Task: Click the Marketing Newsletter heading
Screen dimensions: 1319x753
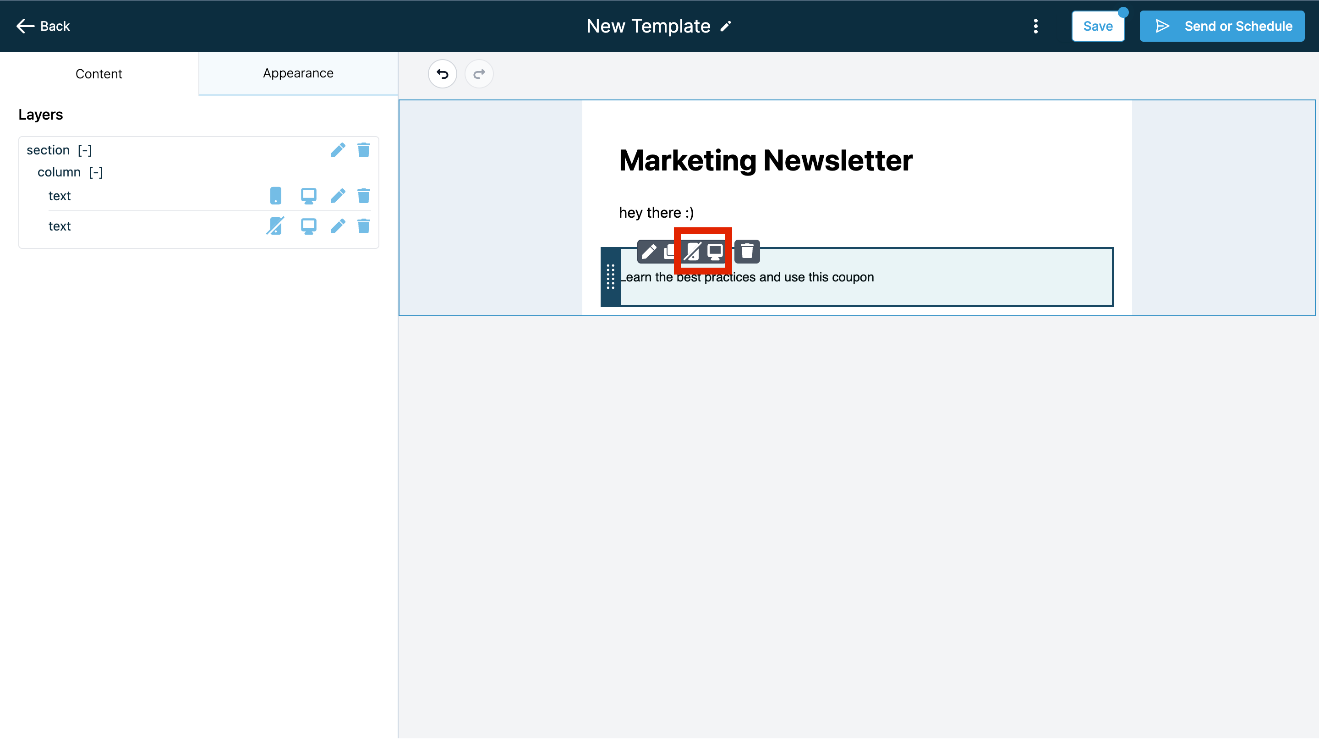Action: [766, 160]
